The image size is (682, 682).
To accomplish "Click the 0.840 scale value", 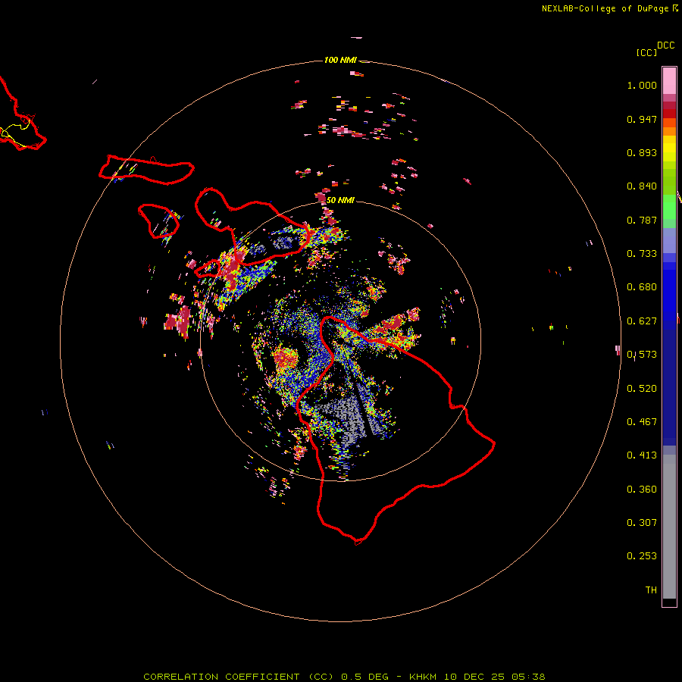I will (x=642, y=186).
